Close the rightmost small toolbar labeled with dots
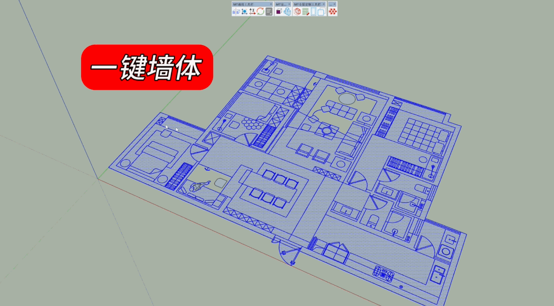 tap(334, 4)
